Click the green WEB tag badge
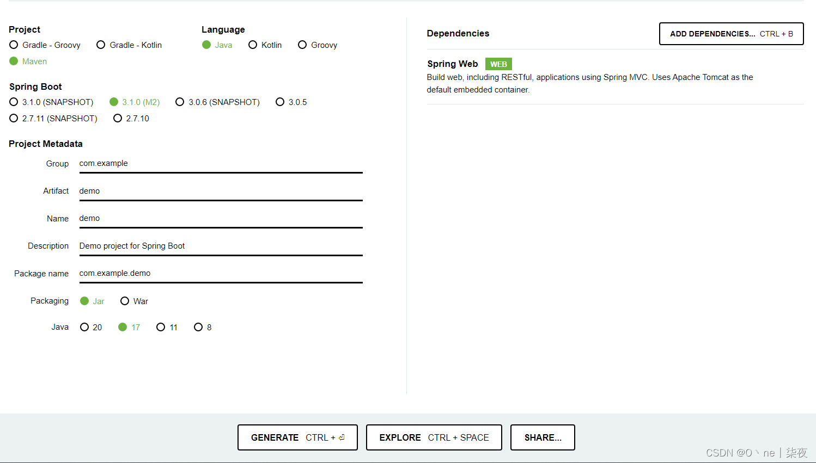 pyautogui.click(x=498, y=64)
